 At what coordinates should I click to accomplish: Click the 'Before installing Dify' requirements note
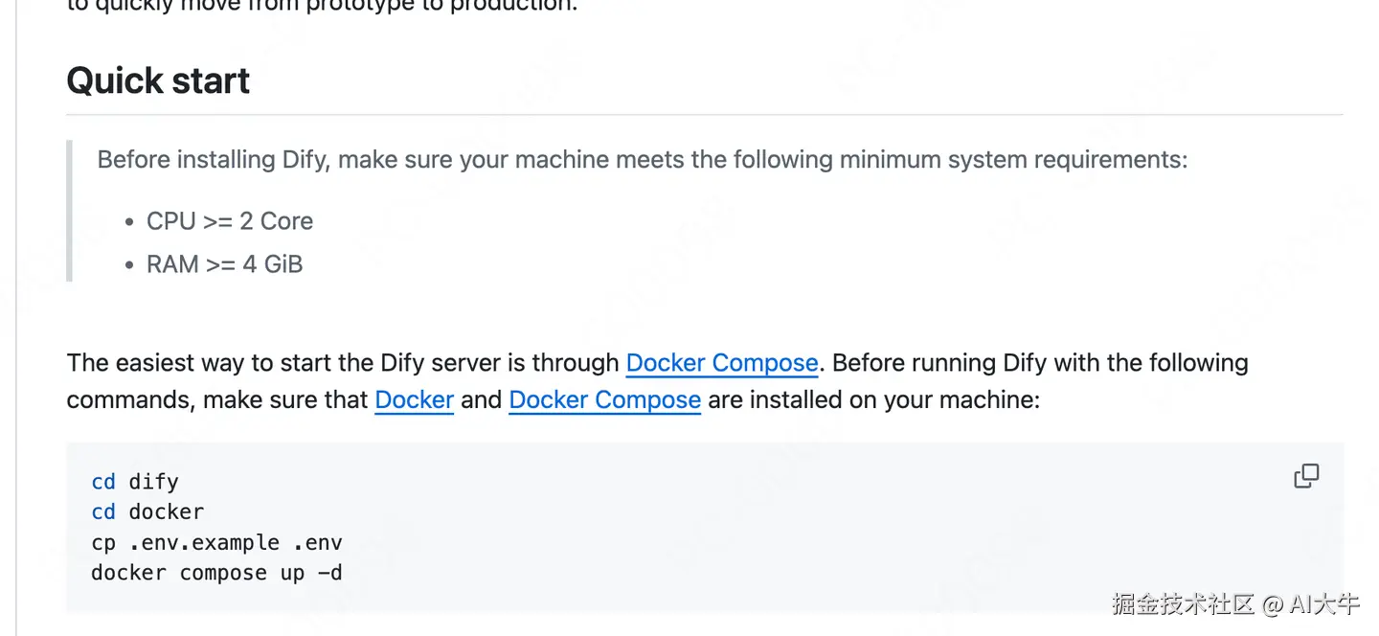point(642,160)
